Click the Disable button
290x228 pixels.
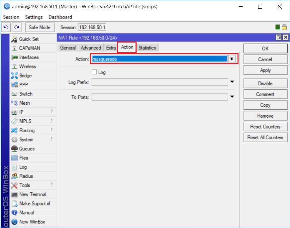265,83
